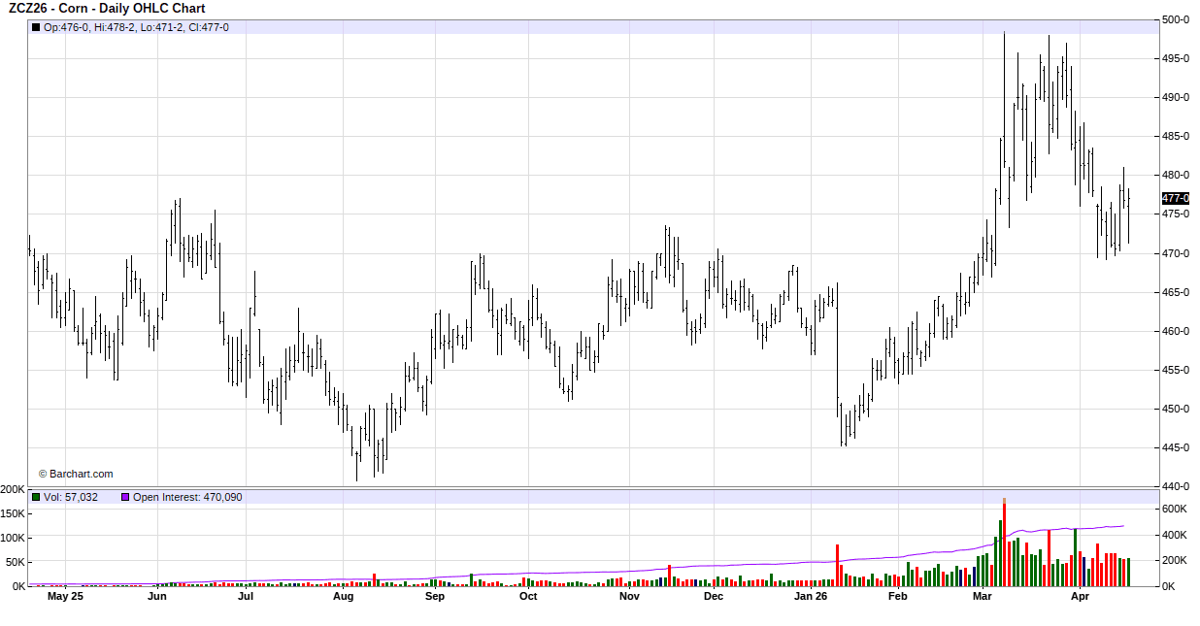Select the May 25 date axis label
1200x626 pixels.
65,597
